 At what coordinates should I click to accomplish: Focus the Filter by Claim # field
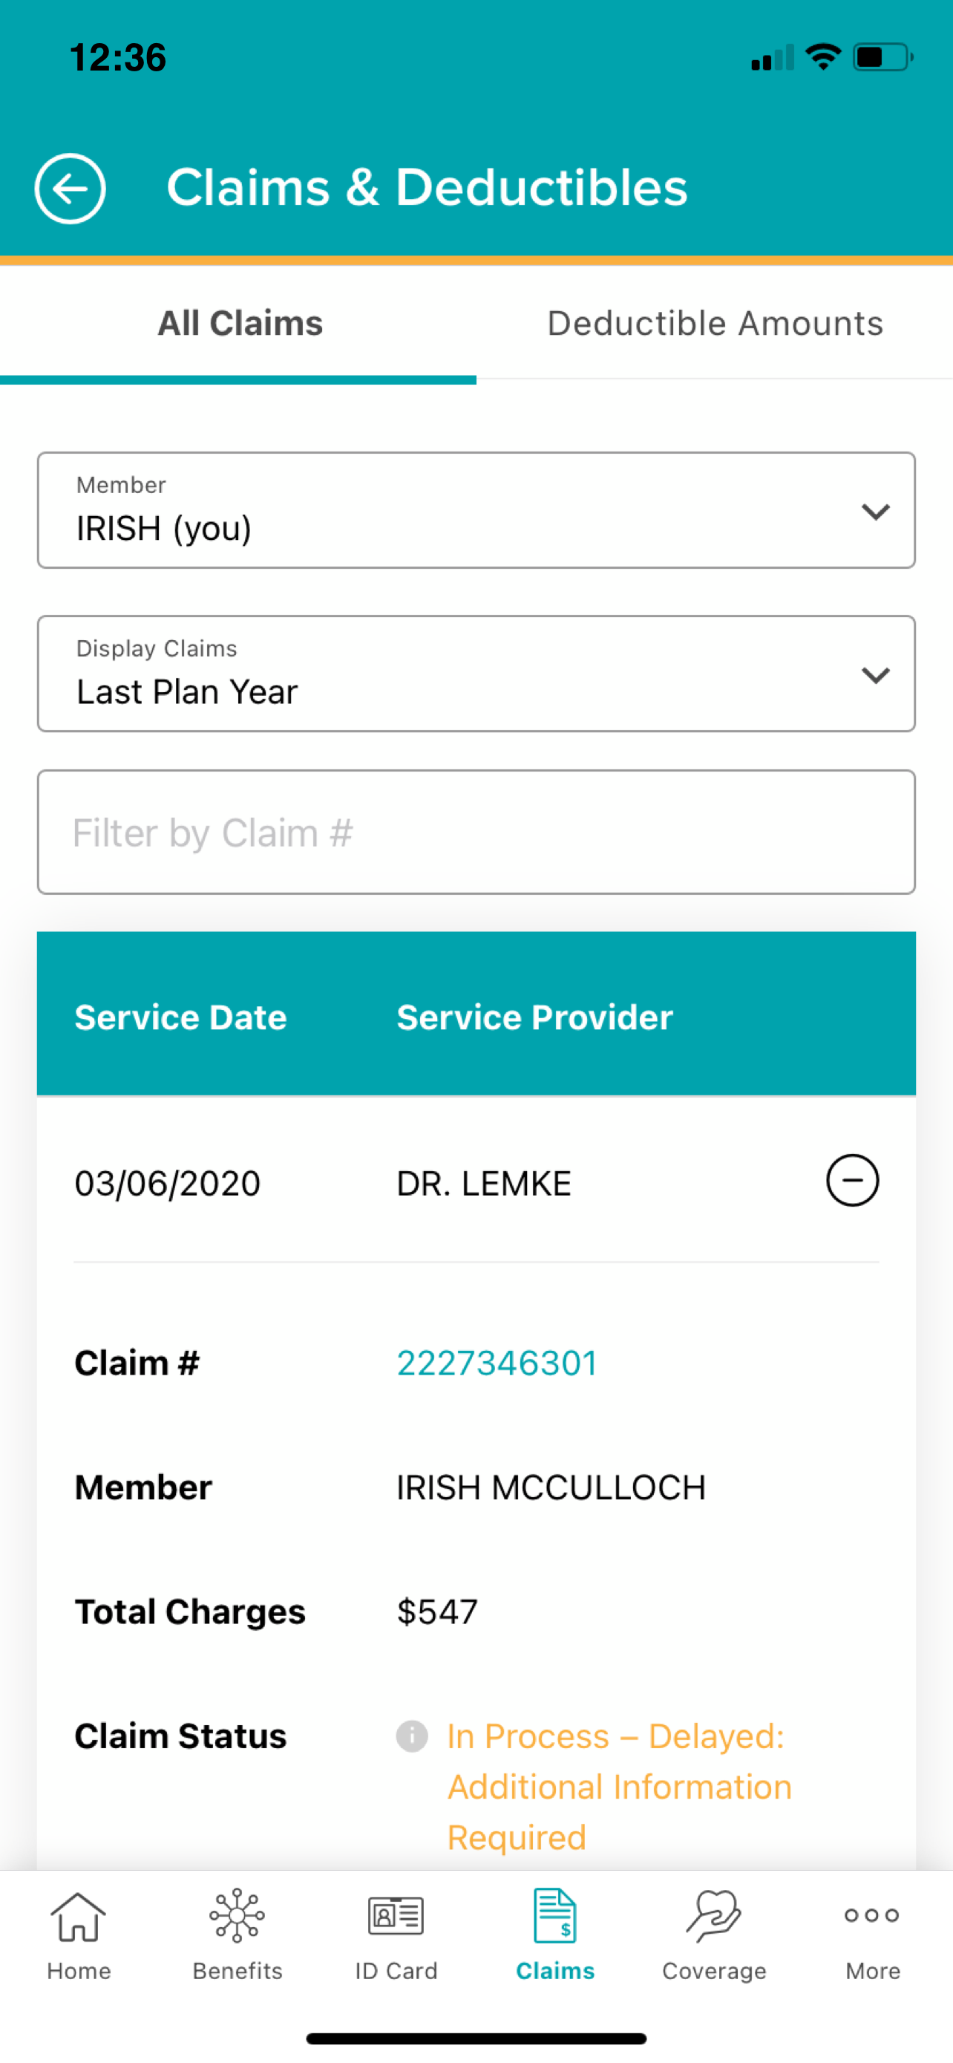point(476,832)
